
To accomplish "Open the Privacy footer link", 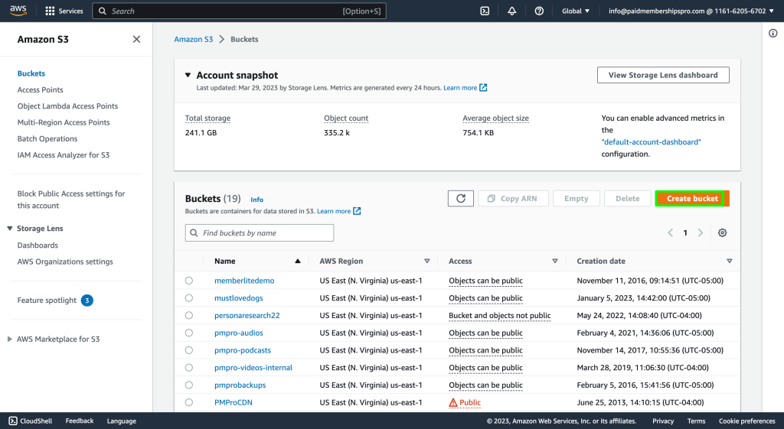I will point(663,421).
